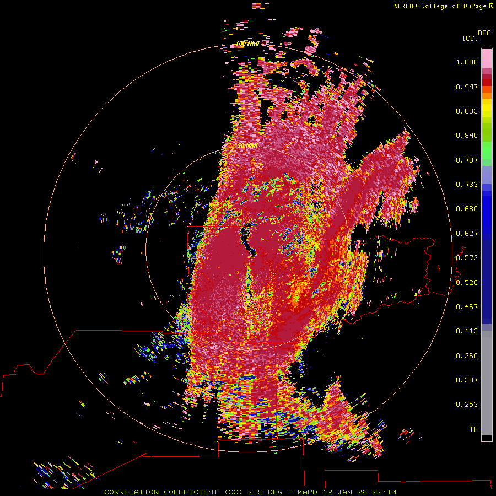The height and width of the screenshot is (496, 496).
Task: Click the 0.413 legend value
Action: click(x=467, y=331)
